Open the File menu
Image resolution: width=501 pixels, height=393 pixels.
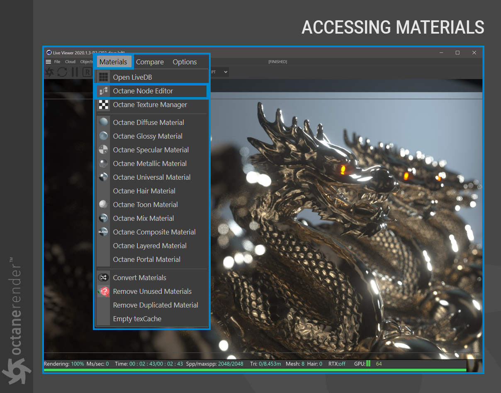(57, 62)
